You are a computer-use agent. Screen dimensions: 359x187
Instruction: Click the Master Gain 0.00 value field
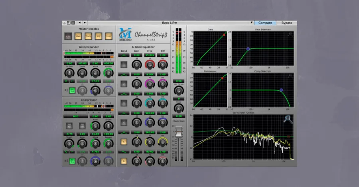click(179, 116)
